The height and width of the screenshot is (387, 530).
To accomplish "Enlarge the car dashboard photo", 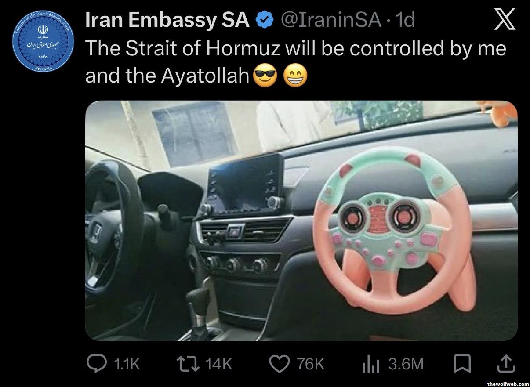I will coord(301,221).
